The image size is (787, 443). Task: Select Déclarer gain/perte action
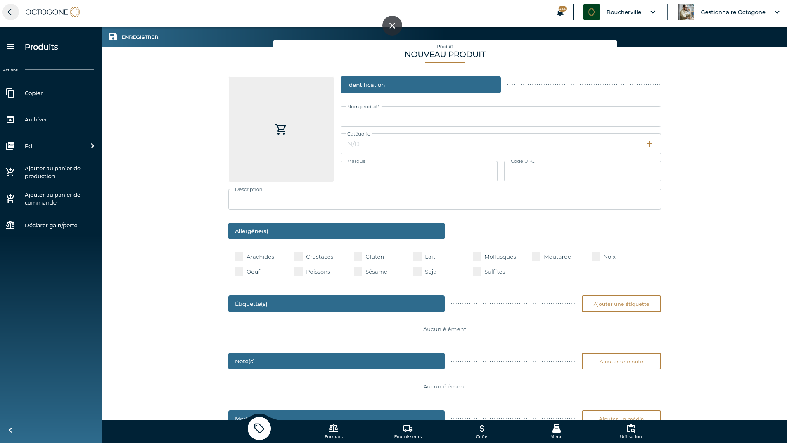pos(51,225)
